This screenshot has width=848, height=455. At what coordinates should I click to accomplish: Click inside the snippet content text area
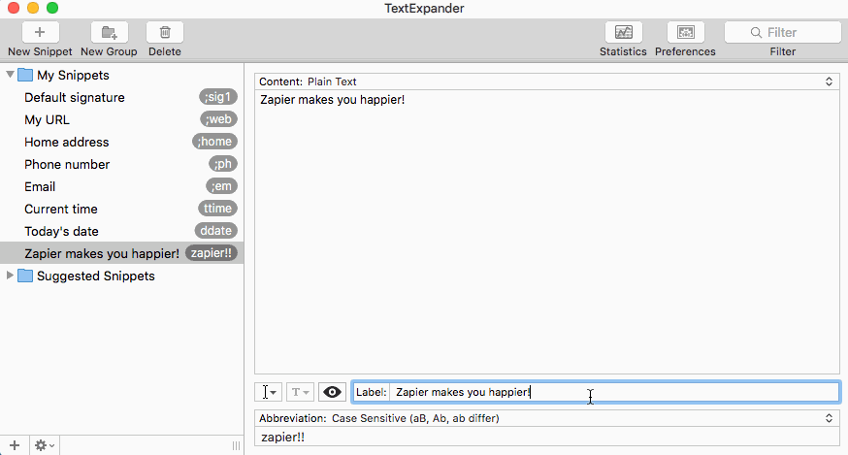click(x=547, y=232)
